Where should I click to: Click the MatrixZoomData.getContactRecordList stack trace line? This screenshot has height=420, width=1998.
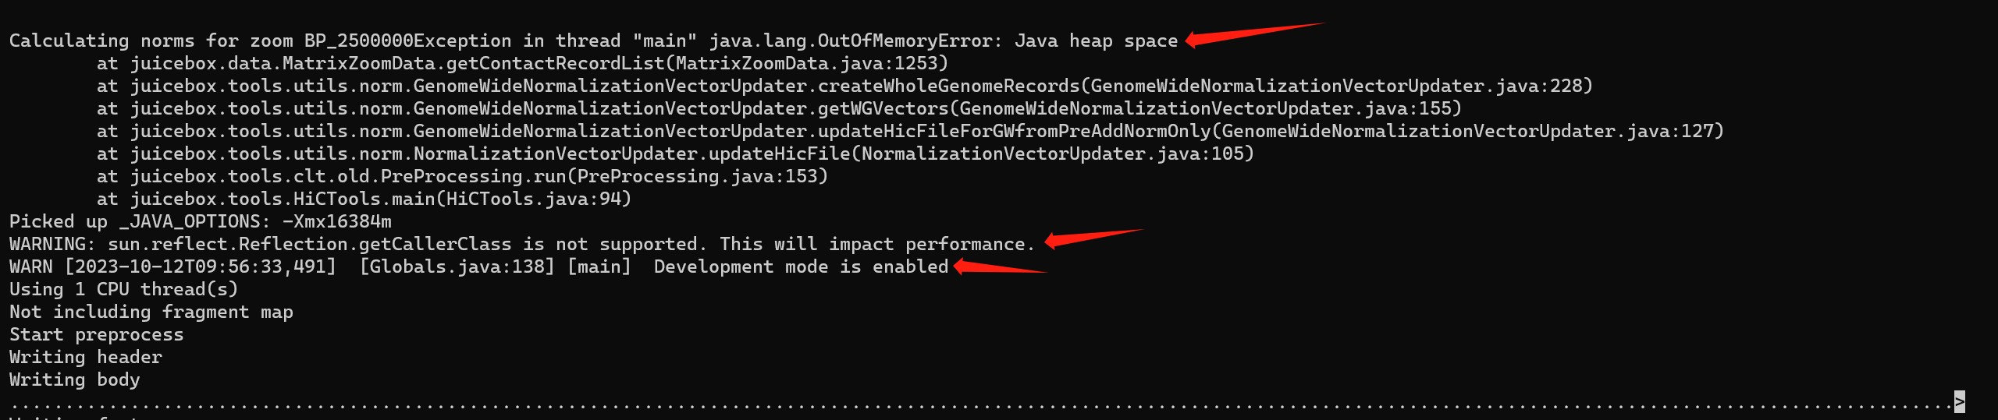tap(522, 63)
